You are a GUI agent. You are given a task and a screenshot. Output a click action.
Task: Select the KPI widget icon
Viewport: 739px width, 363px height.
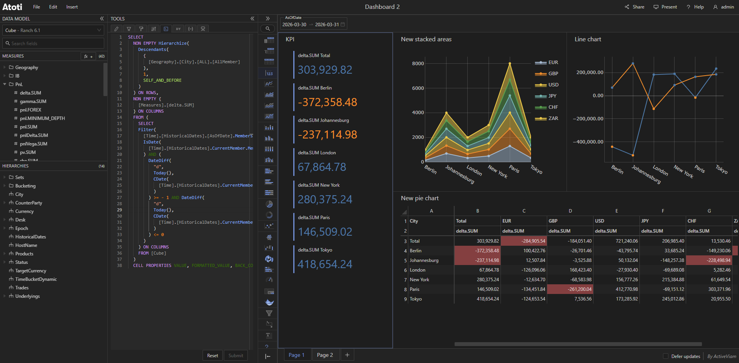(269, 73)
